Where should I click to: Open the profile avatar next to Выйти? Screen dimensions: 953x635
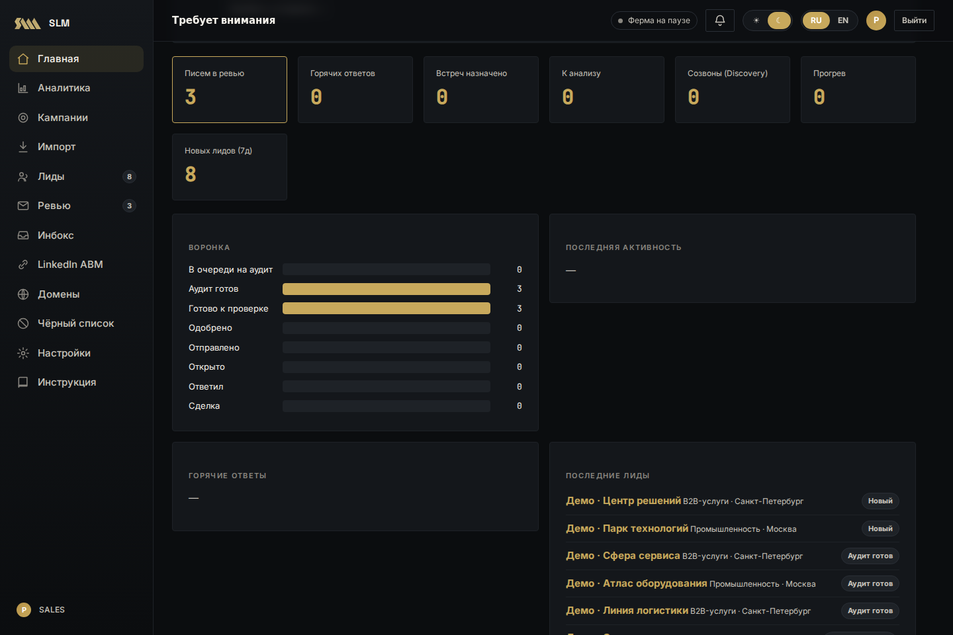[x=876, y=21]
